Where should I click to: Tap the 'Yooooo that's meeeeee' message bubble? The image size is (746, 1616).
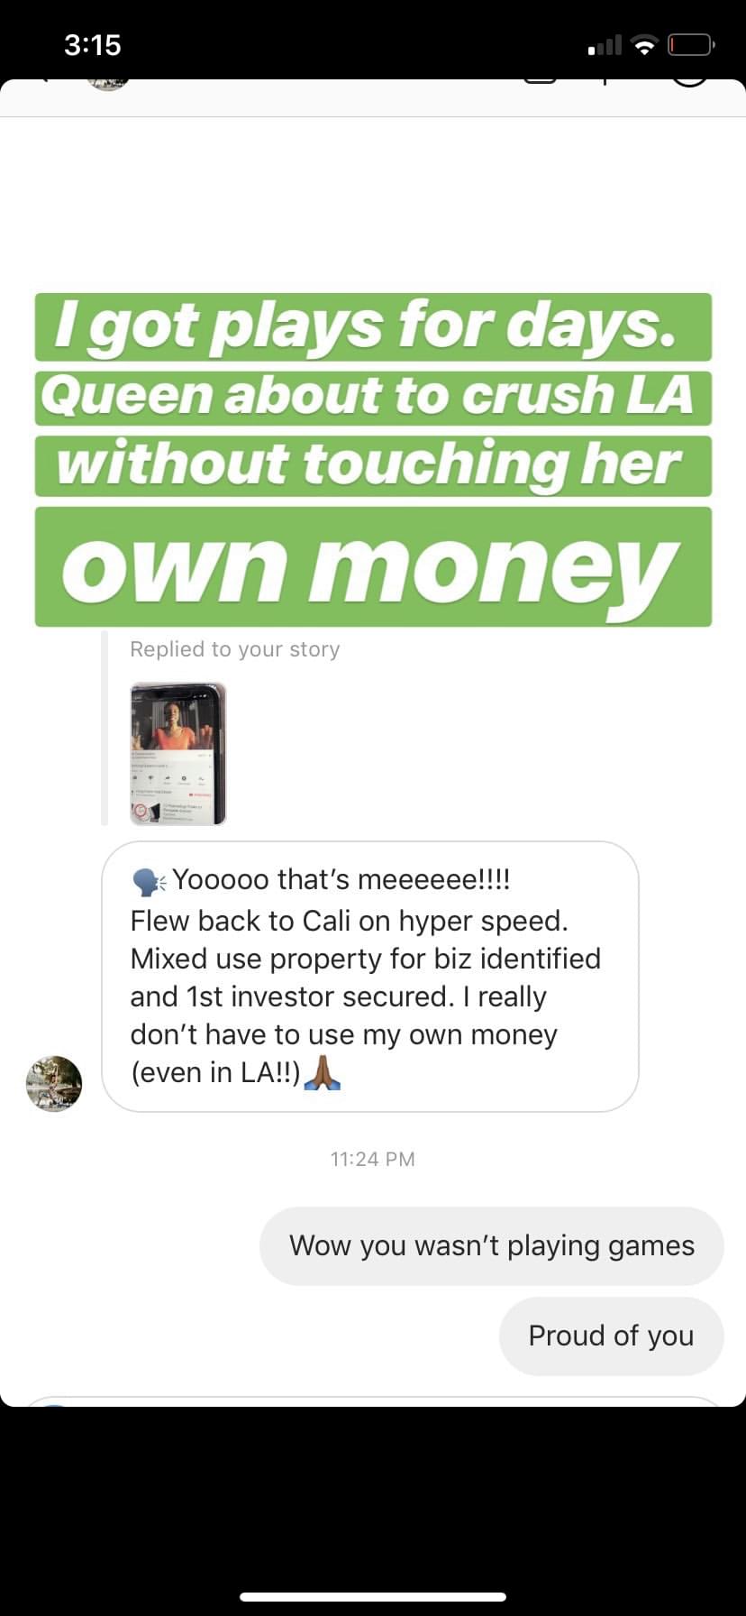tap(370, 977)
